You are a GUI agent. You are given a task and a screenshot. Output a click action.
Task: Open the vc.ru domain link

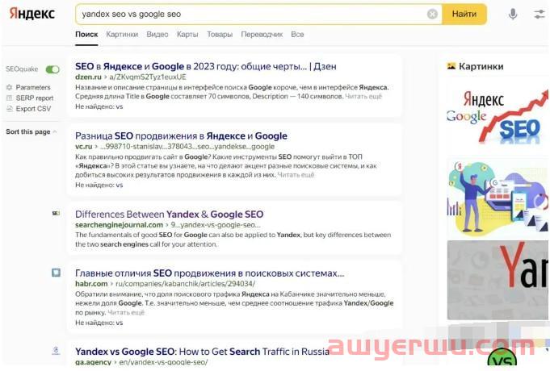click(83, 147)
